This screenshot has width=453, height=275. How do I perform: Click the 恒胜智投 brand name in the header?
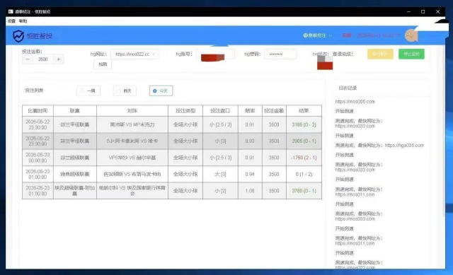click(40, 36)
